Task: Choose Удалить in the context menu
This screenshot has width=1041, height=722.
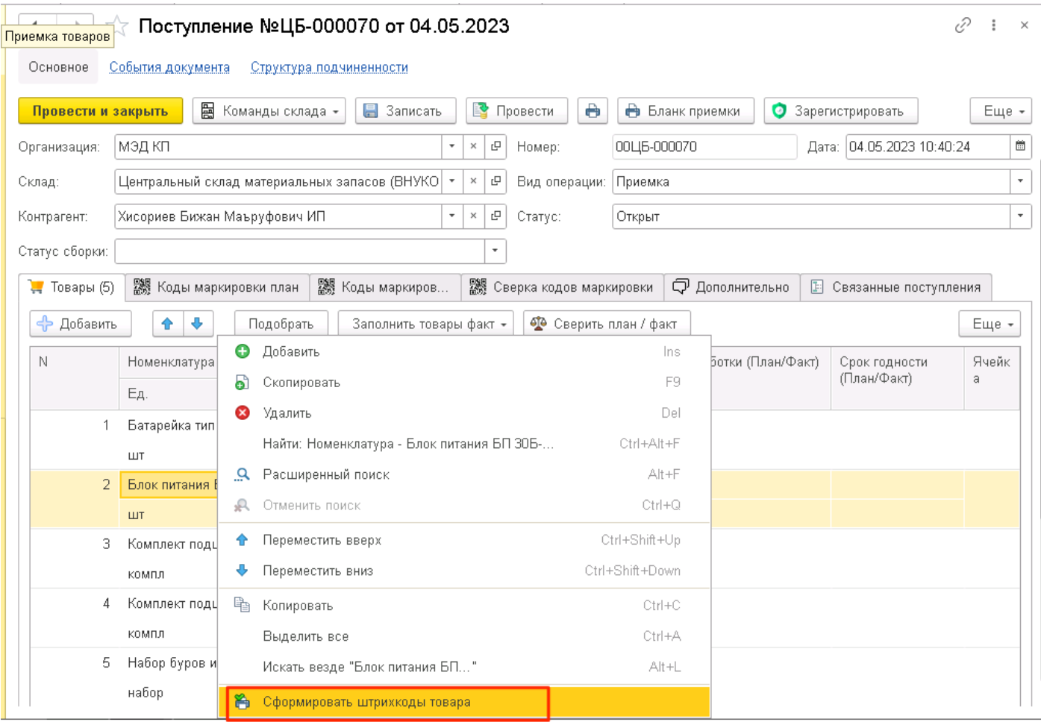Action: point(463,412)
